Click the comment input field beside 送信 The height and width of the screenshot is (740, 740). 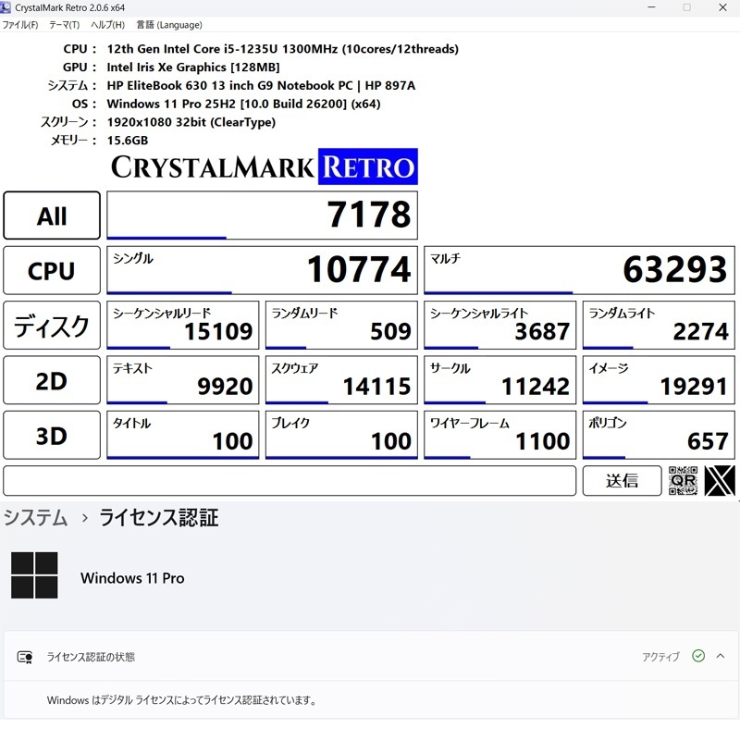pyautogui.click(x=290, y=480)
